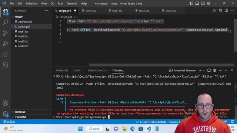Kill the terminal with trash icon
This screenshot has height=133, width=237.
tap(214, 70)
